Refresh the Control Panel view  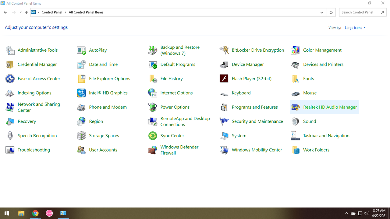point(331,12)
